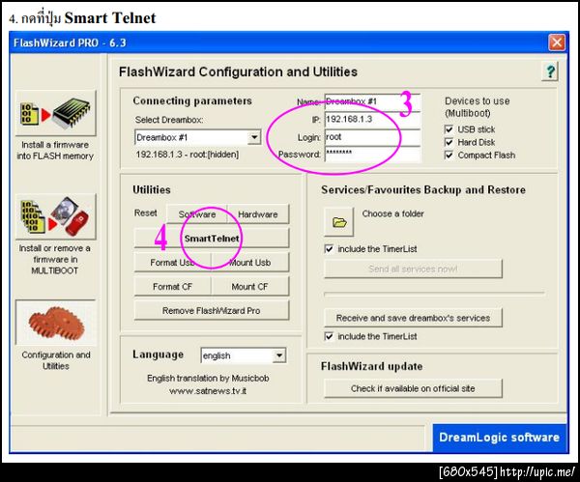The width and height of the screenshot is (580, 482).
Task: Launch SmartTelnet utility
Action: click(212, 238)
